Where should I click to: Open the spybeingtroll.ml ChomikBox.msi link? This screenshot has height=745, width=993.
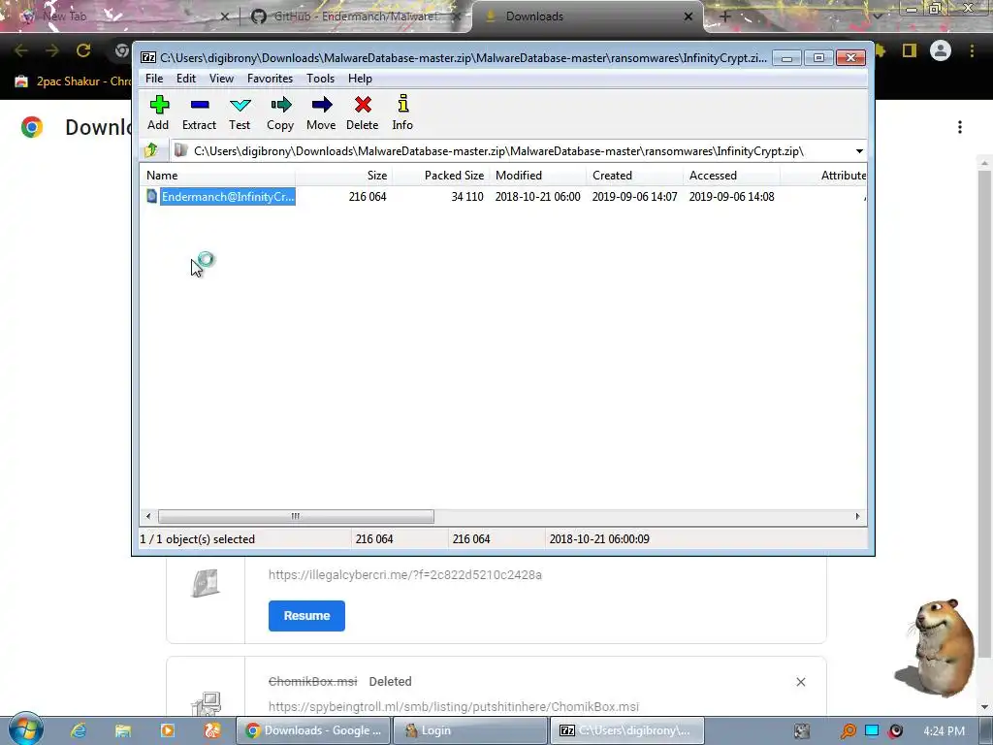point(454,706)
